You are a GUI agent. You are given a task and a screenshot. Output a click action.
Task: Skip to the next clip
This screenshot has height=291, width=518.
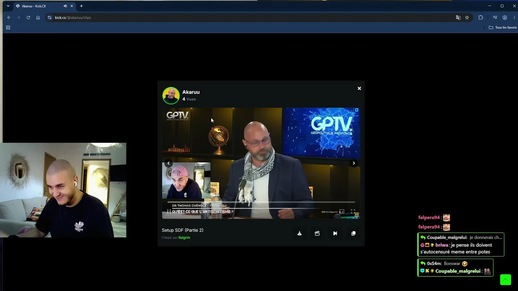335,233
